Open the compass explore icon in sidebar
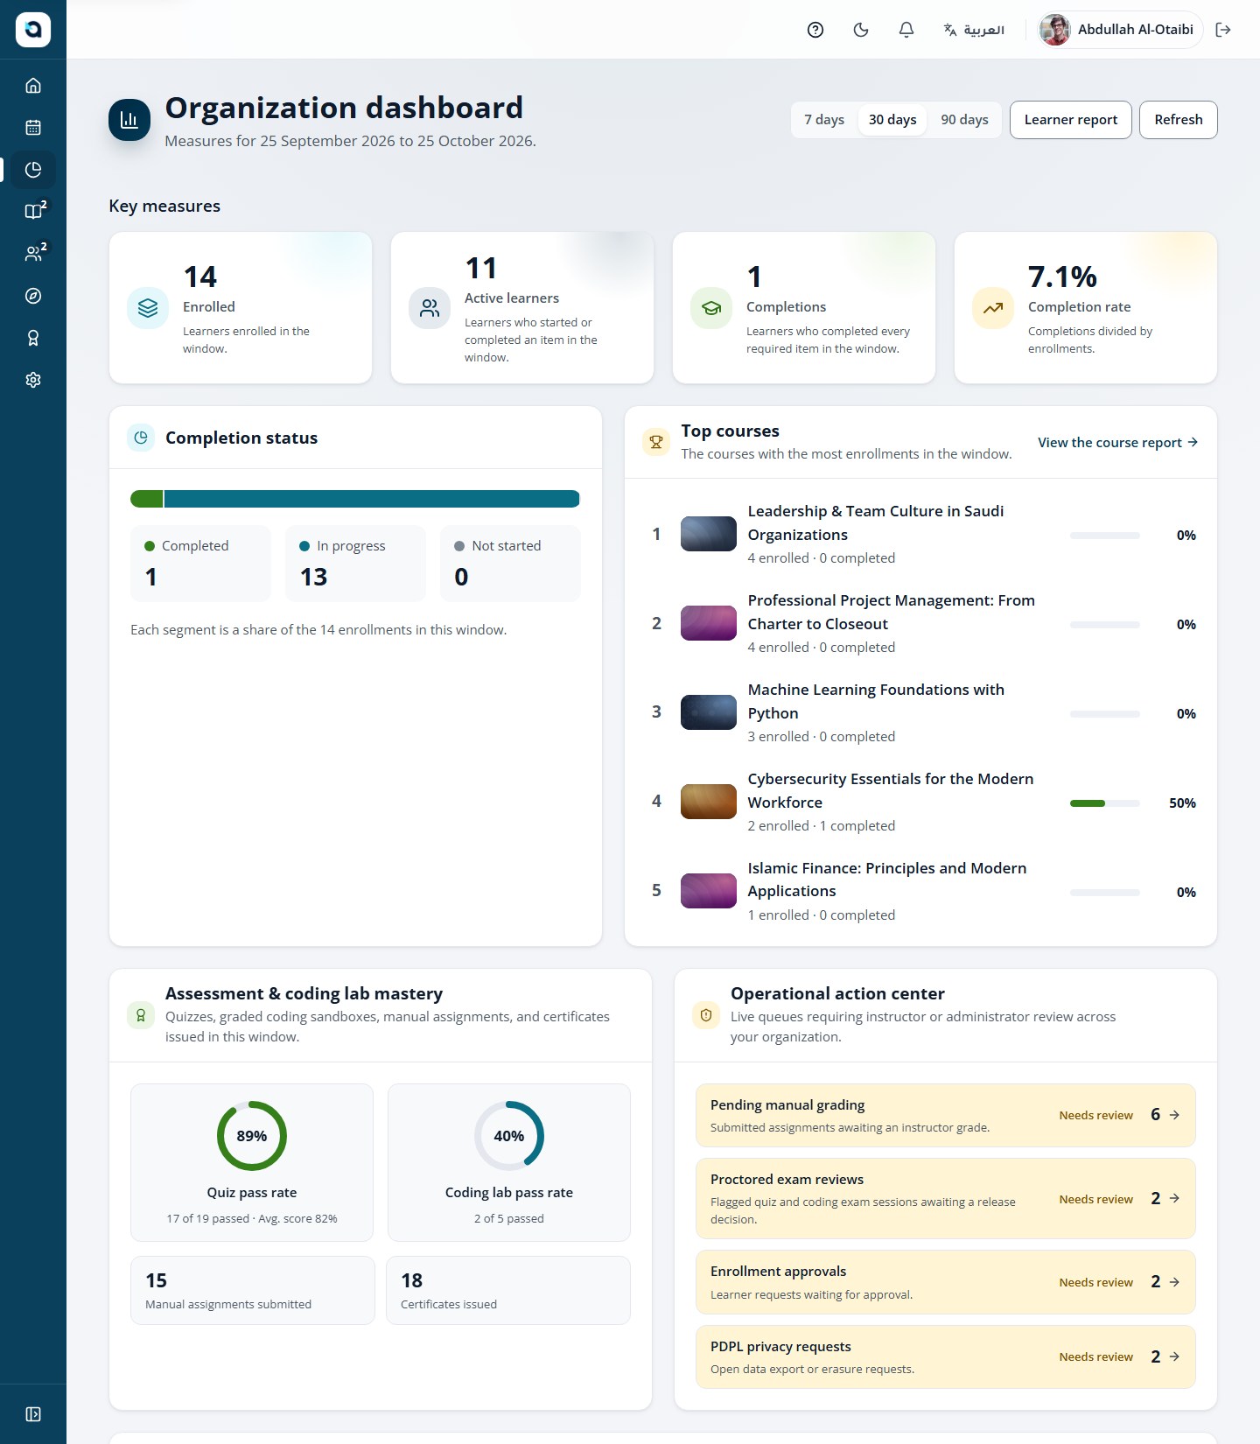The image size is (1260, 1444). tap(33, 296)
